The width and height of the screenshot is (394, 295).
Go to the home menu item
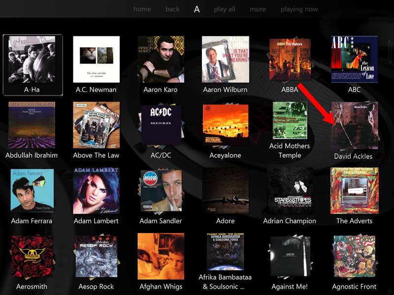pyautogui.click(x=142, y=9)
